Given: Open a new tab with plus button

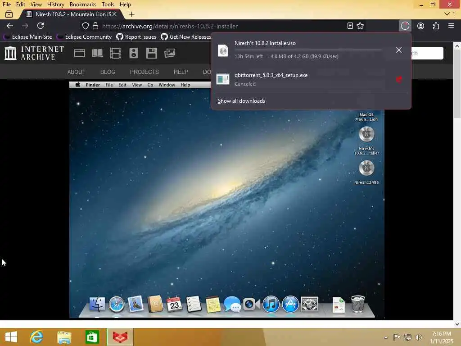Looking at the screenshot, I should (132, 14).
